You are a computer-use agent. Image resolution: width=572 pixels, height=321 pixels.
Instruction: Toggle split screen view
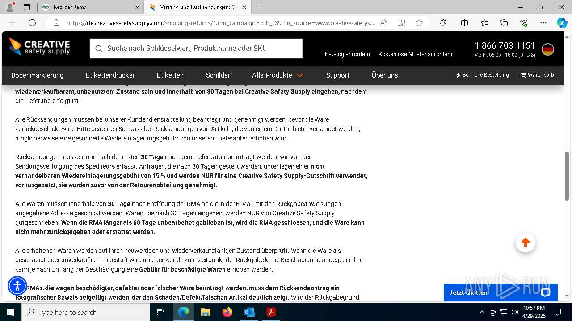464,23
